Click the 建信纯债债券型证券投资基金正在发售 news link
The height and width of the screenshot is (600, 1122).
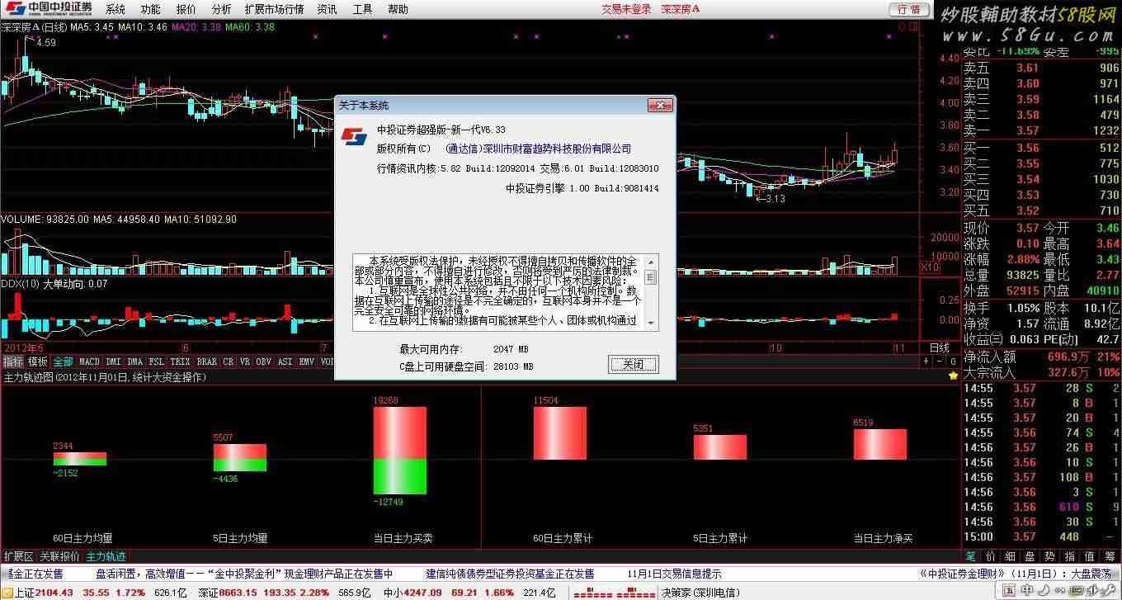click(x=510, y=574)
